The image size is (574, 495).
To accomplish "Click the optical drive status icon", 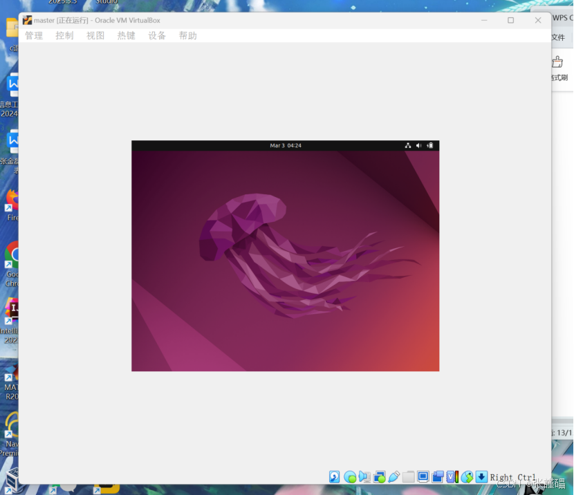I will (x=350, y=477).
